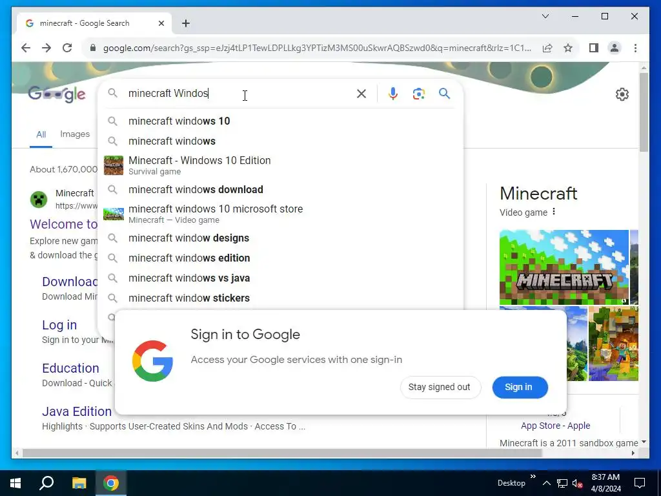Viewport: 661px width, 496px height.
Task: Open the large MINECRAFT logo image
Action: coord(564,267)
